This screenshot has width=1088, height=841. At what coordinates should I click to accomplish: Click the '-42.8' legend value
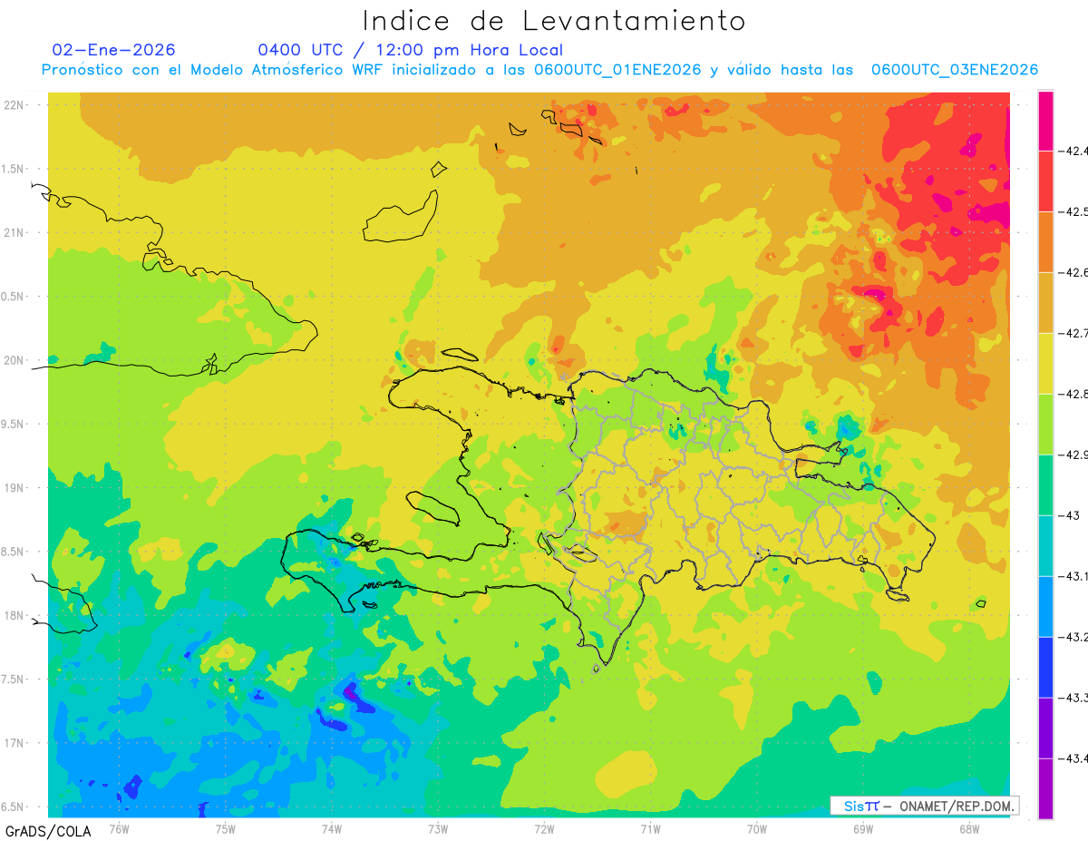pos(1073,394)
